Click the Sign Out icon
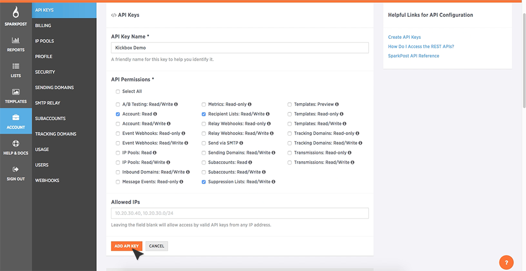Image resolution: width=526 pixels, height=271 pixels. (16, 169)
